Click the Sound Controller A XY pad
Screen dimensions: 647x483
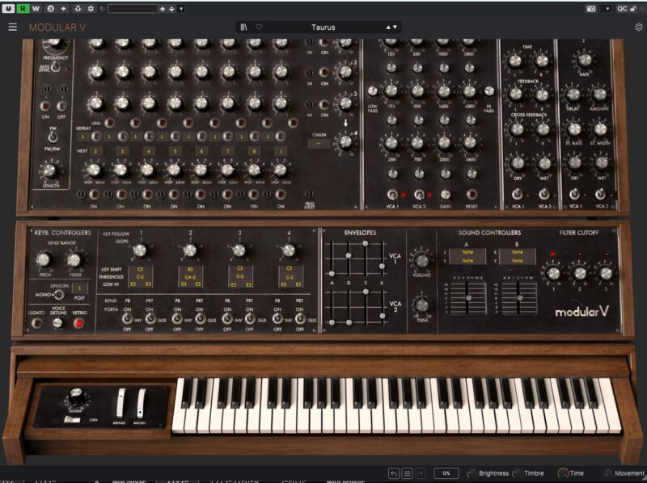(468, 298)
